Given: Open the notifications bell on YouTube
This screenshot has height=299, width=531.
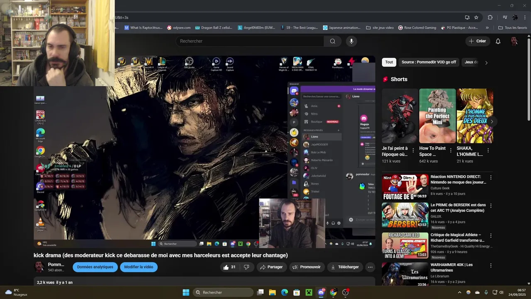Looking at the screenshot, I should (x=498, y=41).
